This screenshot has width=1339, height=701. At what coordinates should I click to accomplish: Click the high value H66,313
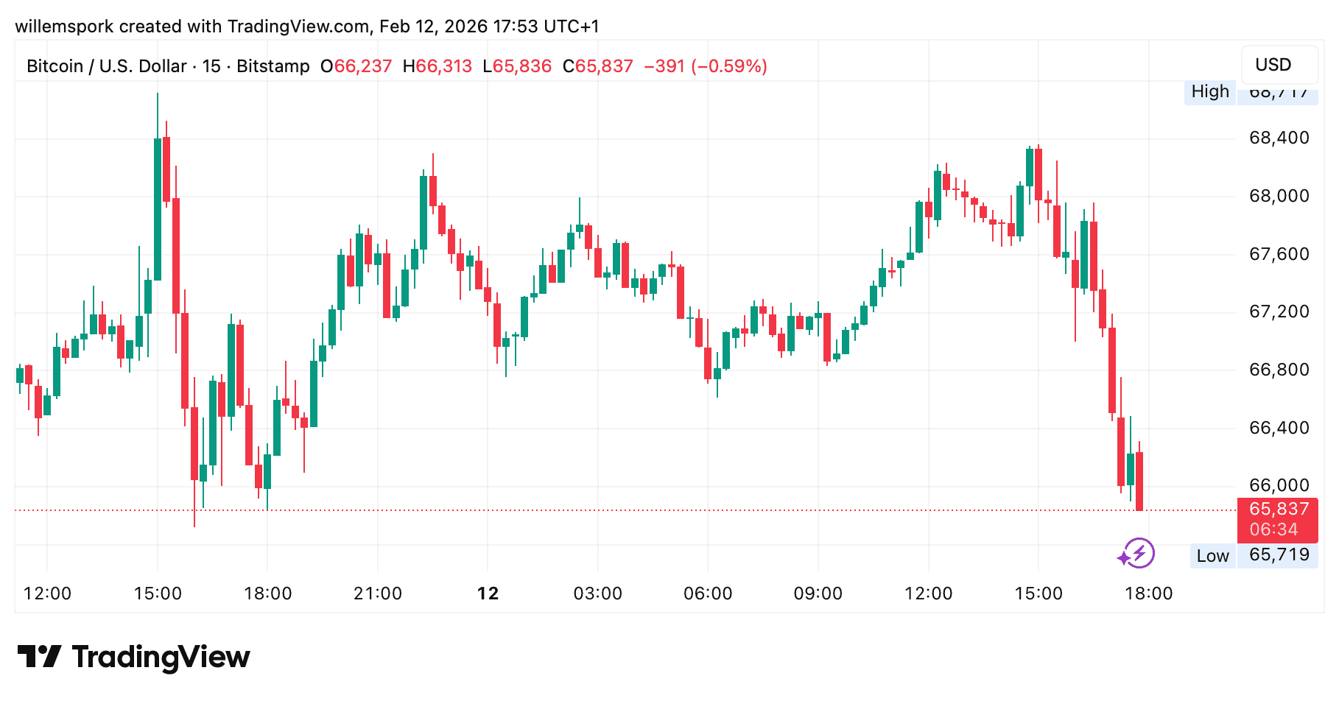[x=437, y=66]
